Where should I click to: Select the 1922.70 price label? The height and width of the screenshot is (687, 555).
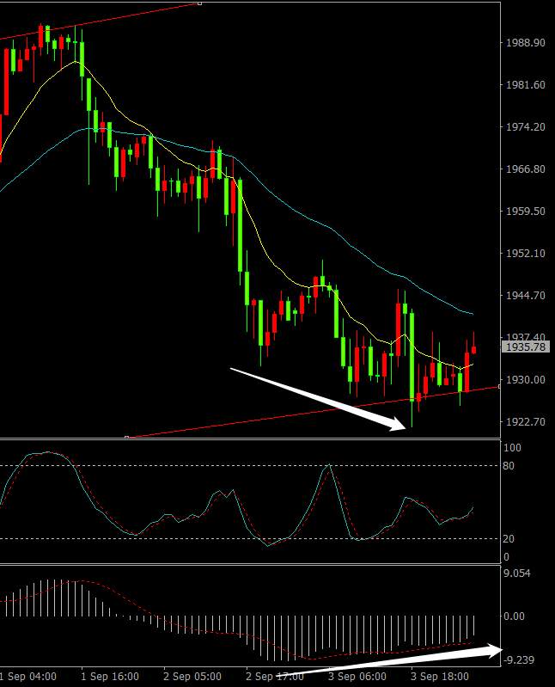(526, 422)
